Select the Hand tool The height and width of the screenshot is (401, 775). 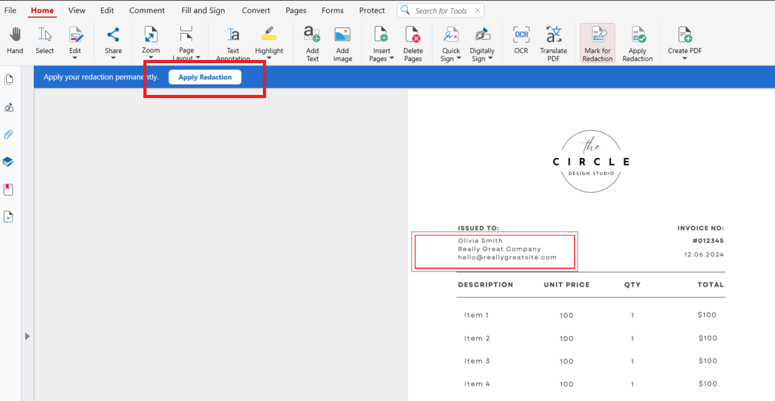[x=15, y=41]
